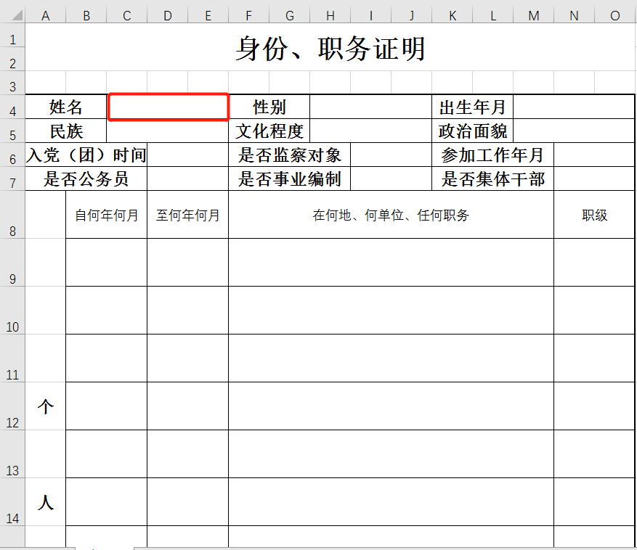This screenshot has width=637, height=550.
Task: Click the cell next to 文化程度
Action: tap(370, 131)
